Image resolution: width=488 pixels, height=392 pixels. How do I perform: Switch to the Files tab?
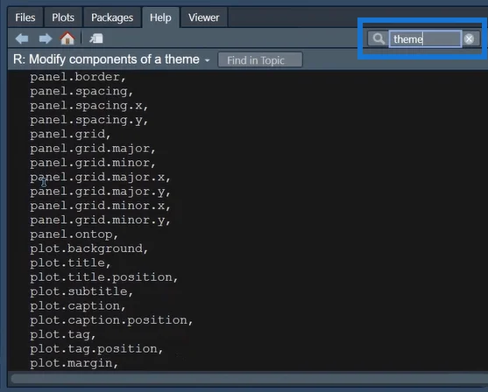(x=25, y=17)
